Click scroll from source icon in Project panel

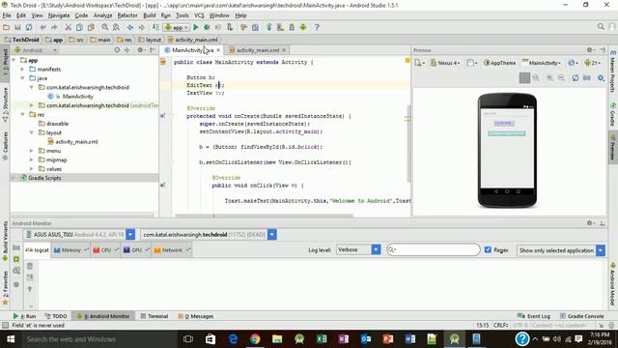coord(117,50)
